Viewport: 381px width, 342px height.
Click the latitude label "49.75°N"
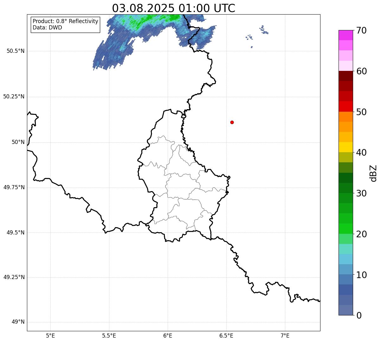[14, 187]
